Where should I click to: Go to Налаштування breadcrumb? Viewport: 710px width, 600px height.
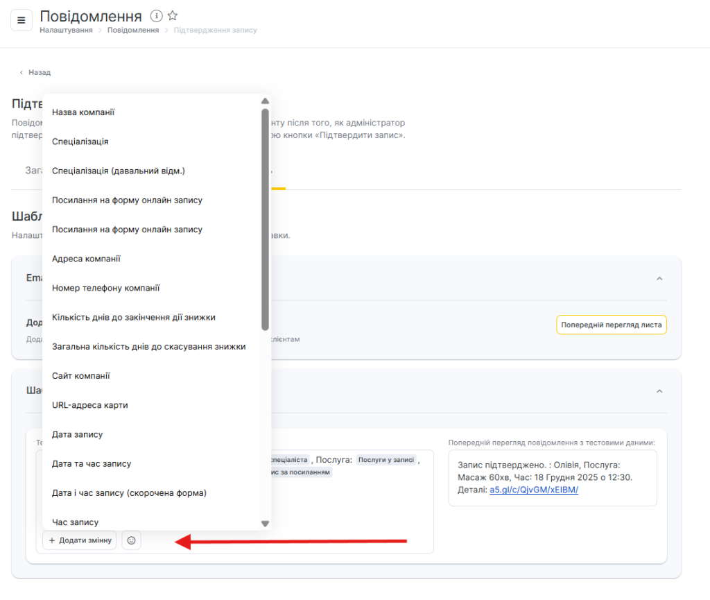point(66,31)
